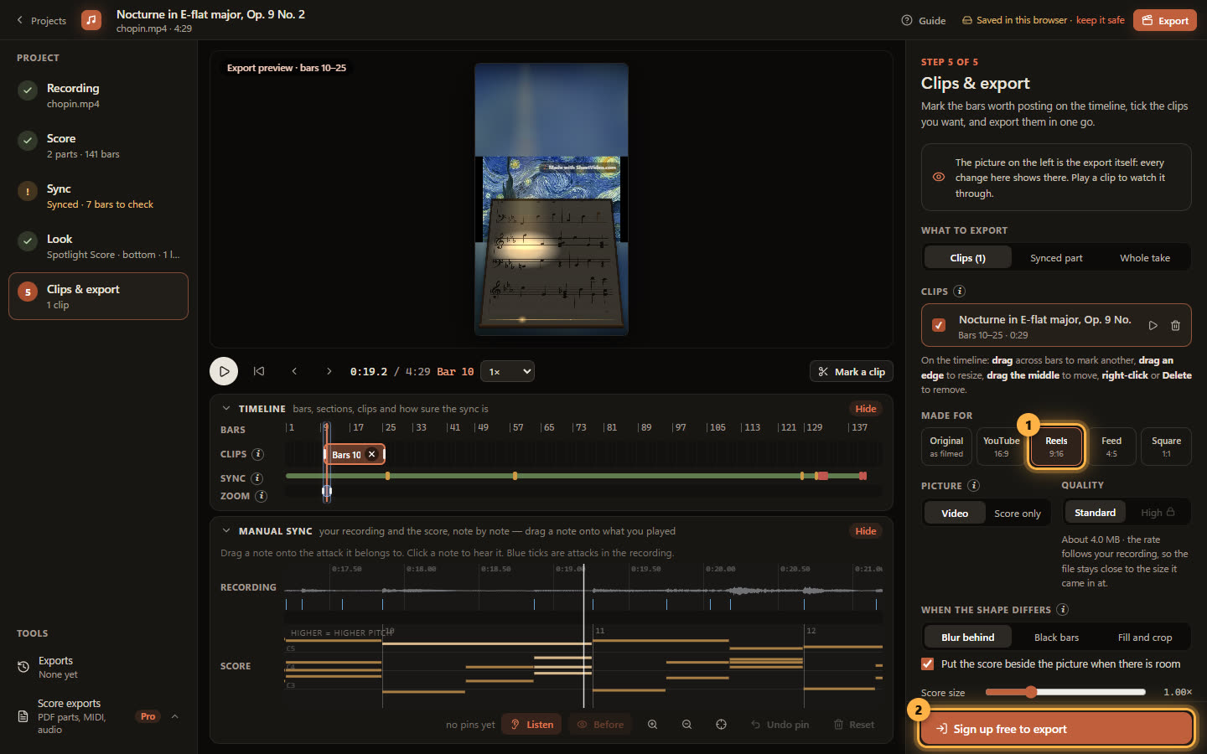Screen dimensions: 1207x754
Task: Choose YouTube 16:9 format
Action: [x=1002, y=447]
